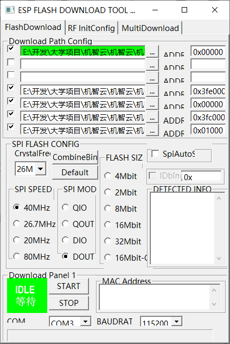Open the 115200 baud rate dropdown
The width and height of the screenshot is (230, 344).
177,321
